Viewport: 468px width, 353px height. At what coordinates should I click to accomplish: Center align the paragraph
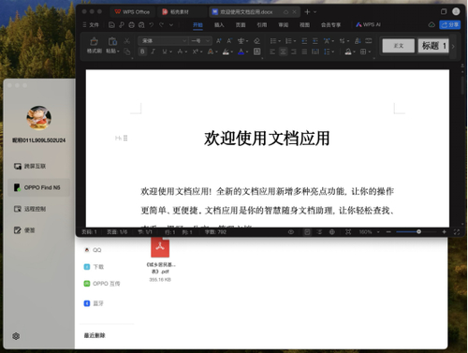pyautogui.click(x=283, y=51)
